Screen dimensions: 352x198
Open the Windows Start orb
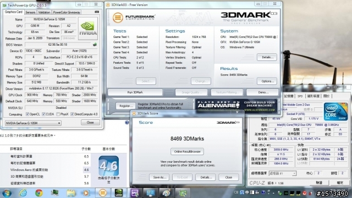[x=7, y=193]
